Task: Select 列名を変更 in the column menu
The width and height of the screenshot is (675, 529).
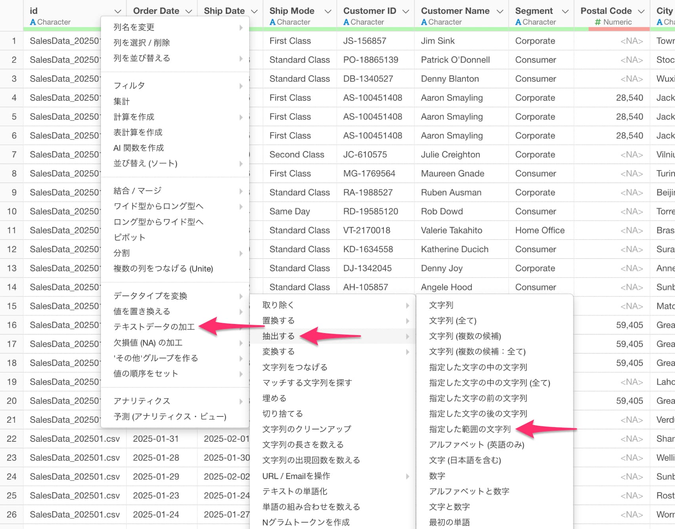Action: (134, 27)
